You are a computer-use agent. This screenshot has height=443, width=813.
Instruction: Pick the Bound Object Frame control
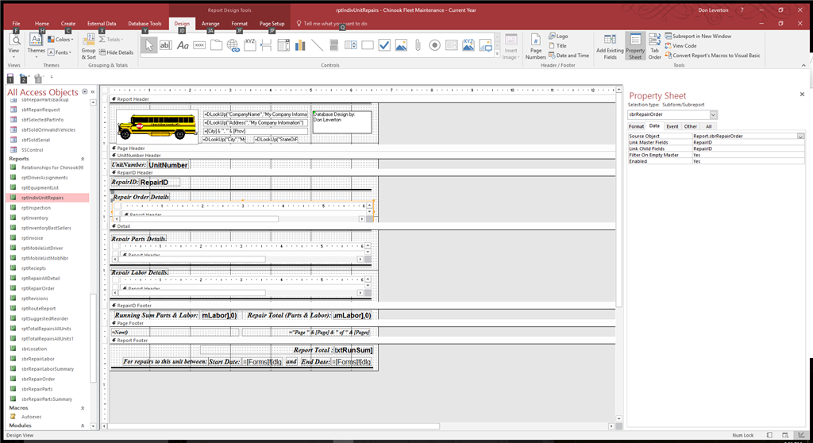(x=468, y=45)
